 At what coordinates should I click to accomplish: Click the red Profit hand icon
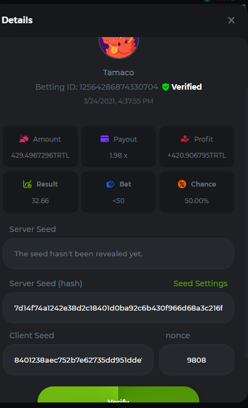(185, 139)
